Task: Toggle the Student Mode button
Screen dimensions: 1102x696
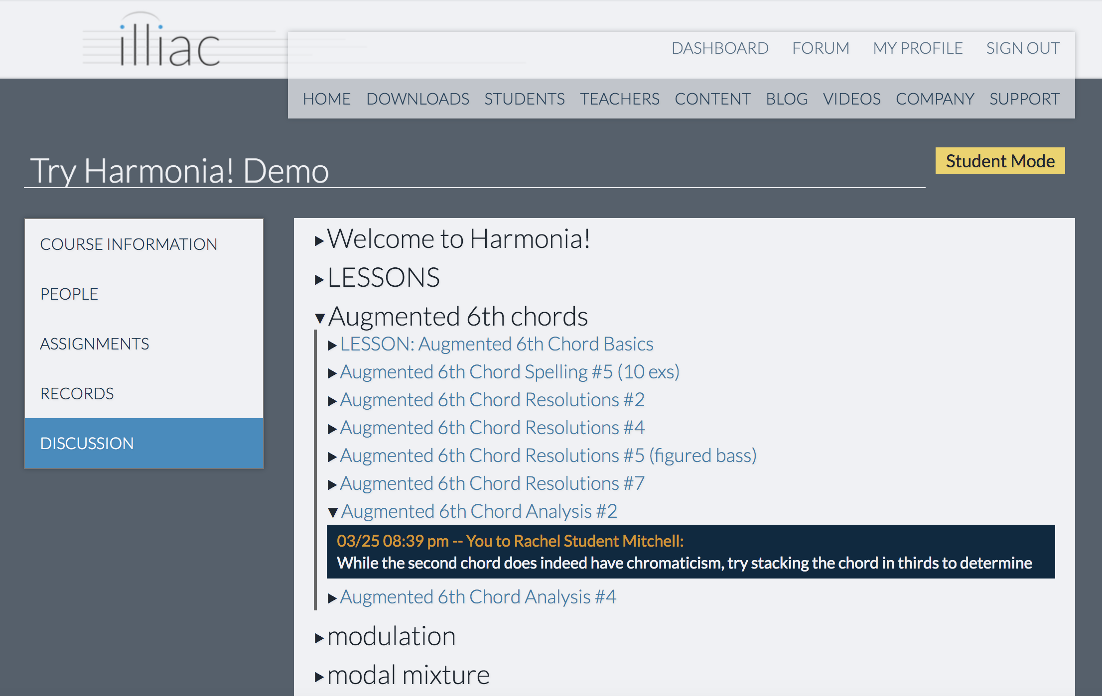Action: [x=999, y=161]
